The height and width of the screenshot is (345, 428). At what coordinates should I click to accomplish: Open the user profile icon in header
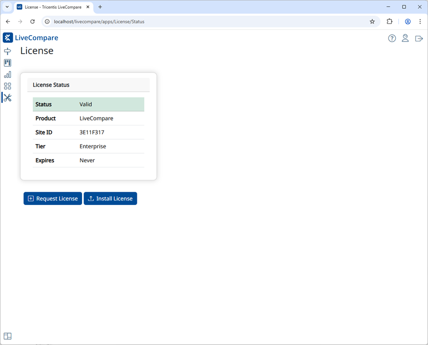[406, 38]
